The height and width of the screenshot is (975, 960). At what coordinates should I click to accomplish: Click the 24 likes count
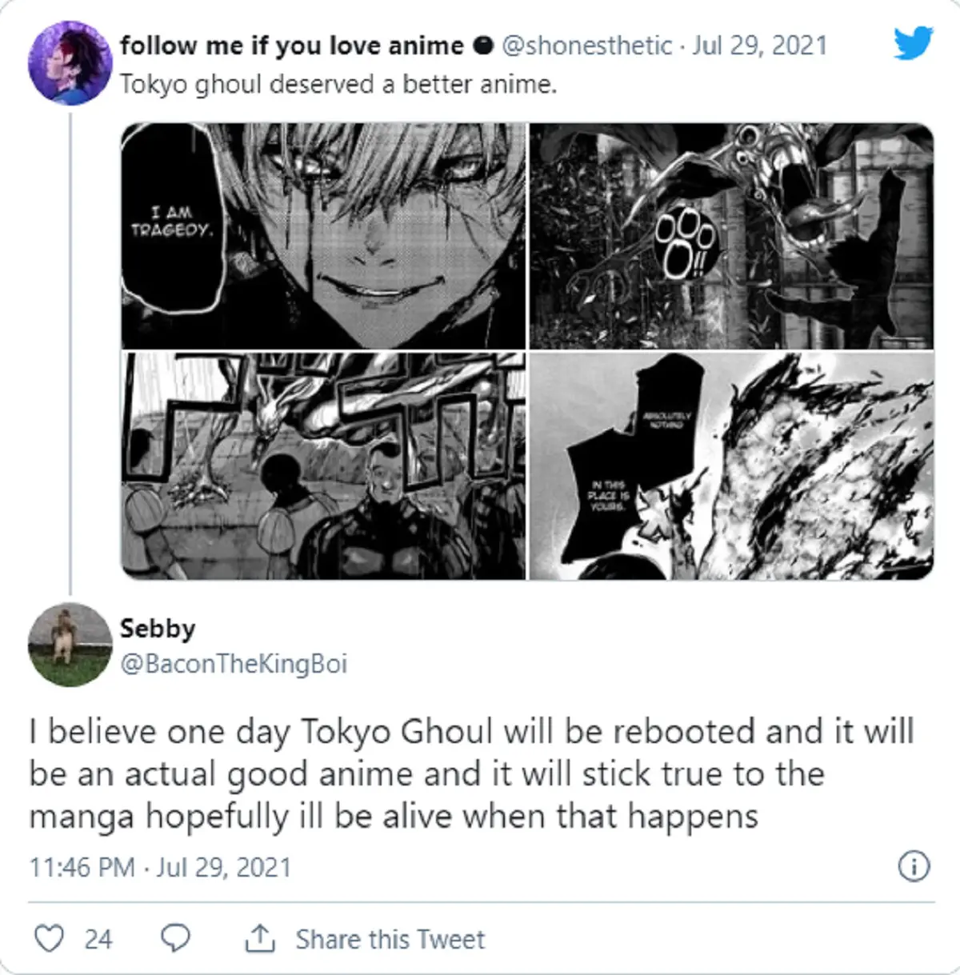click(98, 939)
